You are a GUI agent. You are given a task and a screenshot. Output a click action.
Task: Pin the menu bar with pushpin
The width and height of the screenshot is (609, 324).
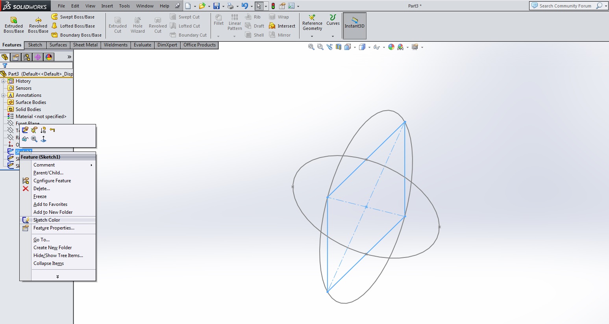pos(178,6)
